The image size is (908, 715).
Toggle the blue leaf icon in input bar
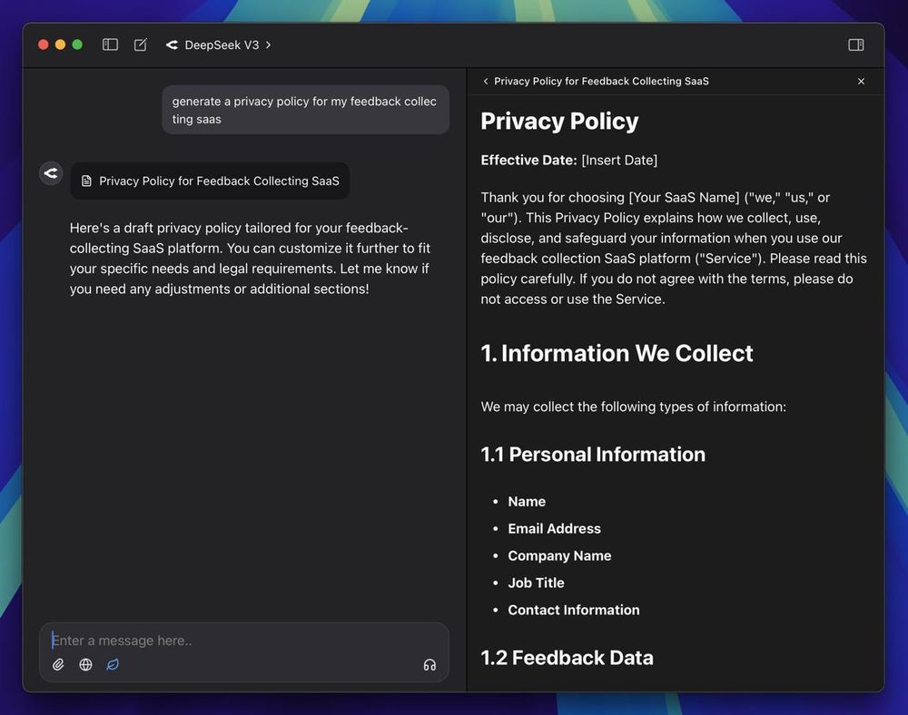(x=113, y=665)
